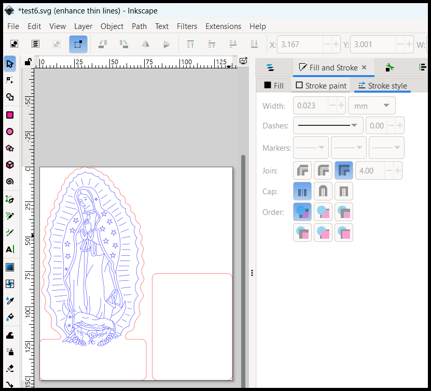Image resolution: width=431 pixels, height=391 pixels.
Task: Open the Path menu
Action: [139, 26]
